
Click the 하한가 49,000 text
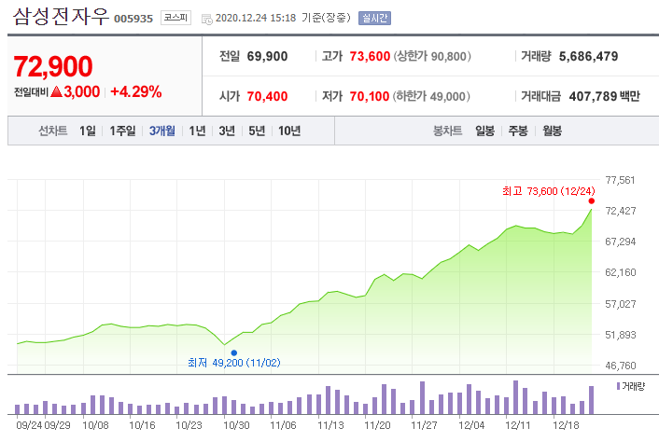pos(431,97)
